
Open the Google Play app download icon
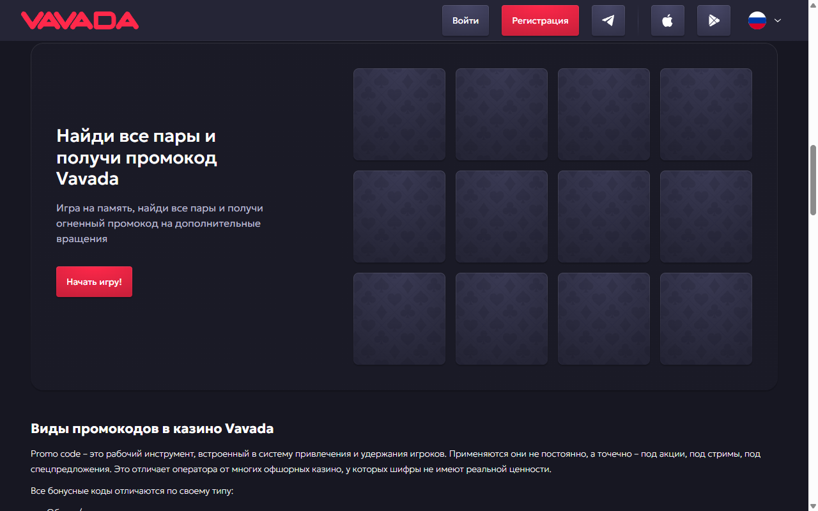coord(714,20)
